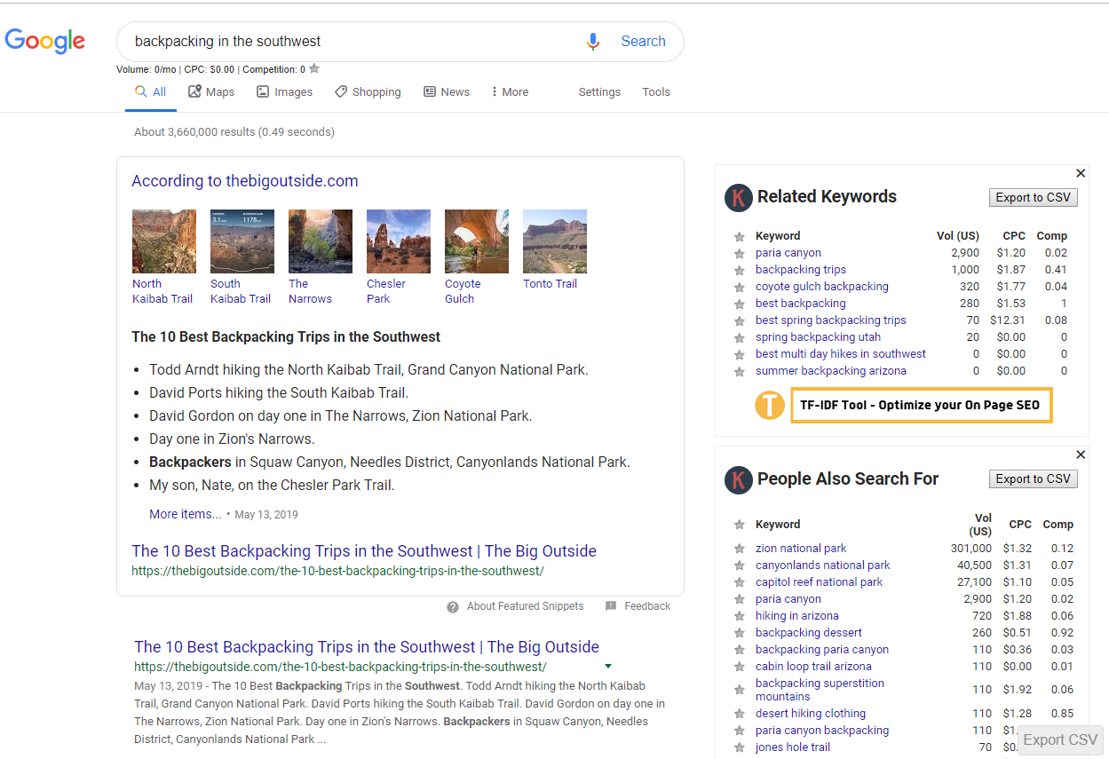This screenshot has width=1109, height=759.
Task: Open the Coyote Gulch thumbnail image
Action: pyautogui.click(x=477, y=241)
